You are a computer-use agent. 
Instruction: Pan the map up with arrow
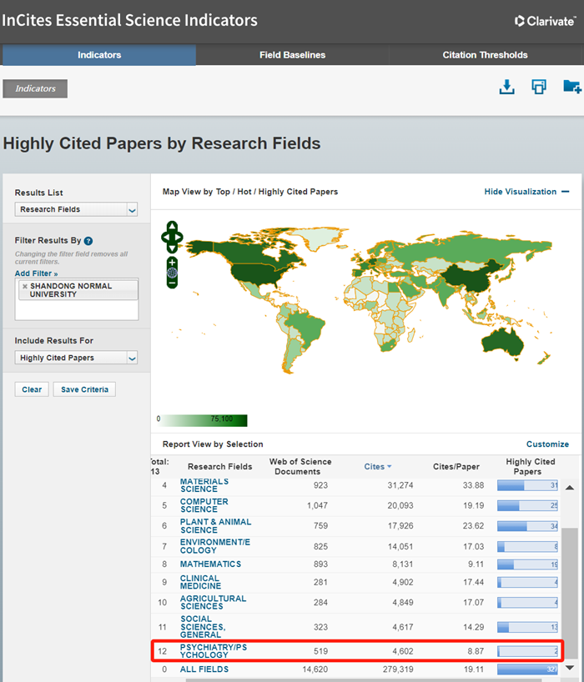[172, 227]
